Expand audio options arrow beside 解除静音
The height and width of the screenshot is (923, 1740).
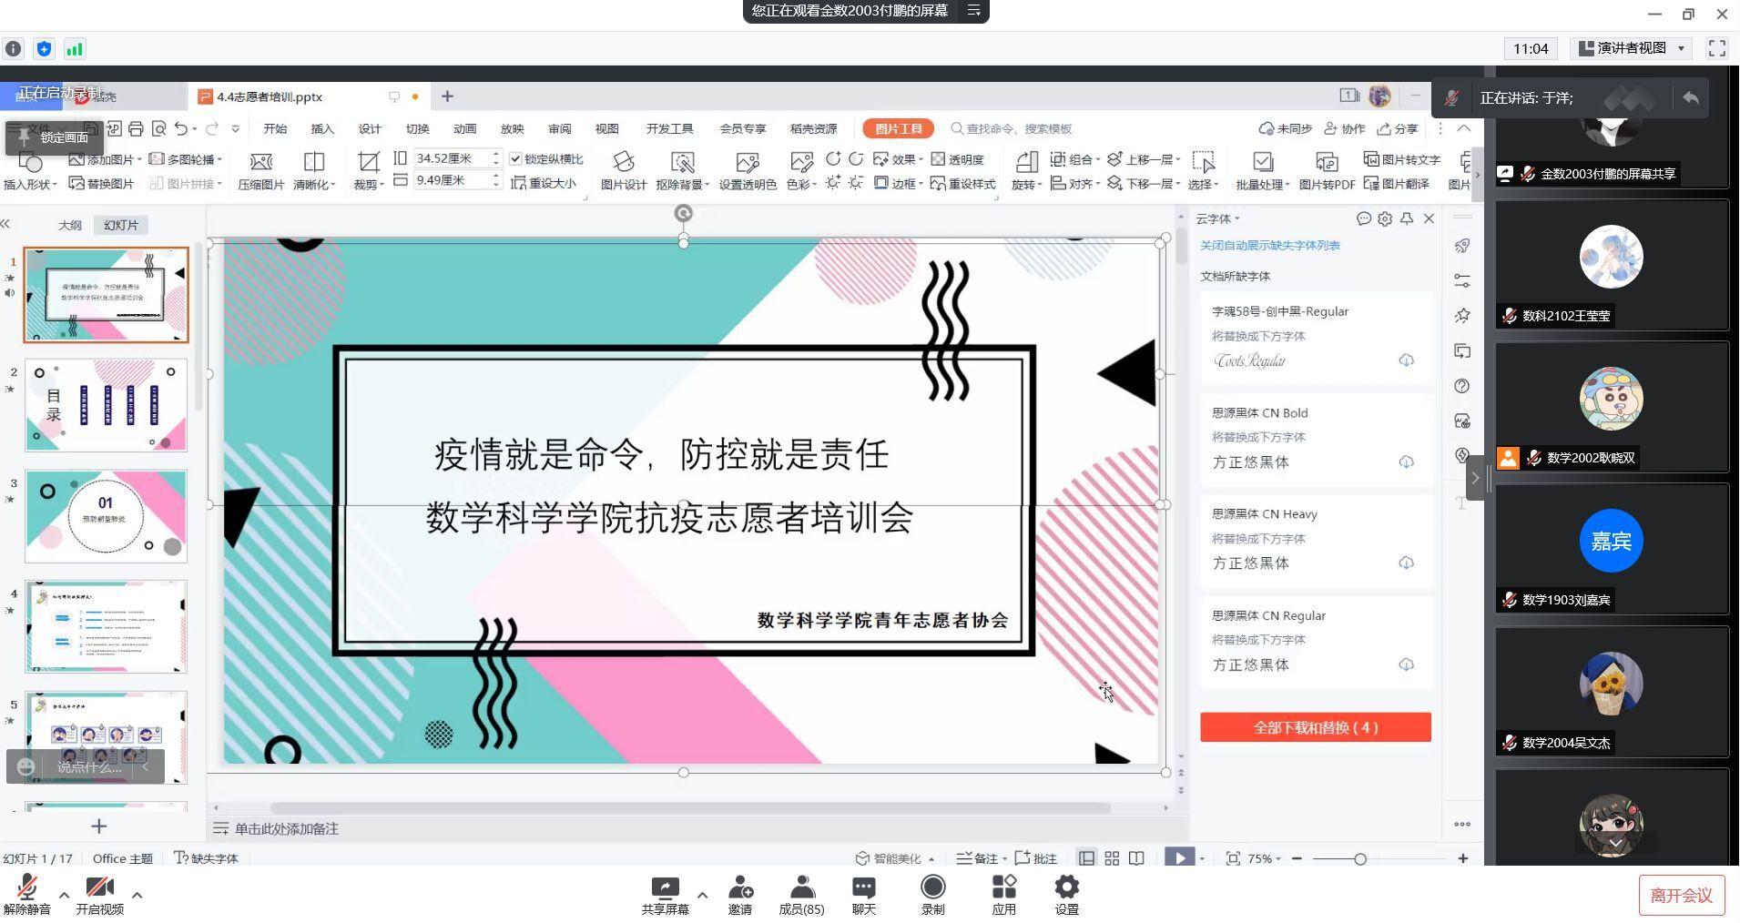(x=64, y=895)
